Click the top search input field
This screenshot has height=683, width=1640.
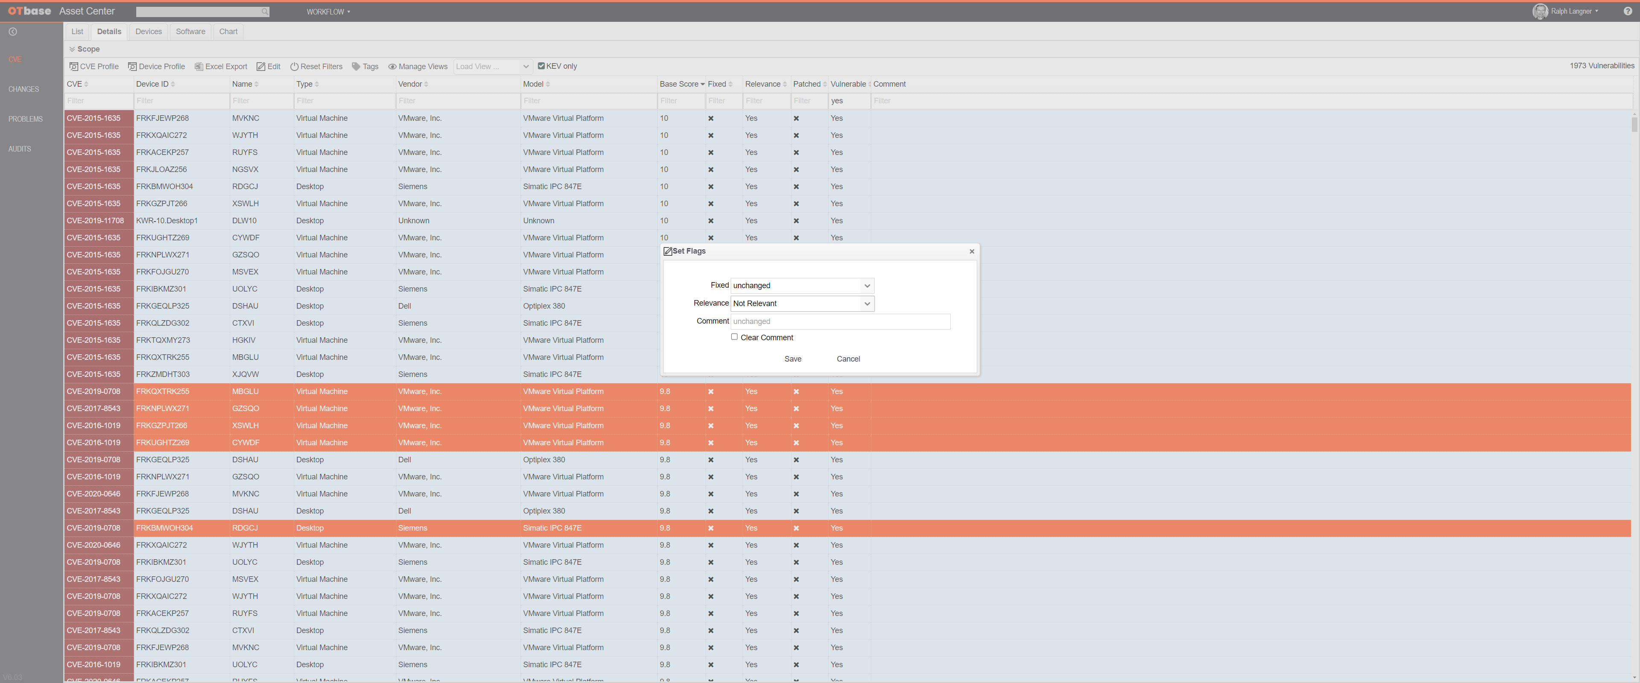(199, 12)
